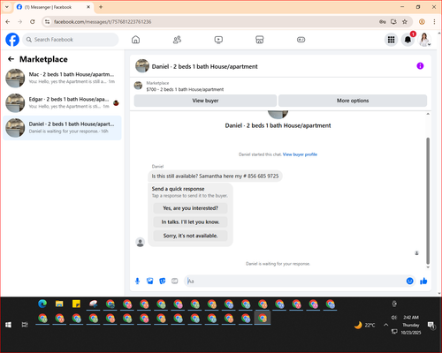The width and height of the screenshot is (442, 353).
Task: Reload the page with browser refresh
Action: pos(33,22)
